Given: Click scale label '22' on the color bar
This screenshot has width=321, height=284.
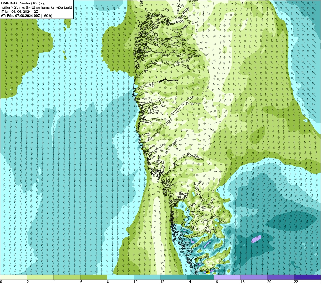Looking at the screenshot, I should point(296,282).
